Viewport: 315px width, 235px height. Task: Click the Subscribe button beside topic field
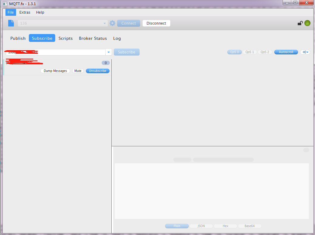[127, 52]
